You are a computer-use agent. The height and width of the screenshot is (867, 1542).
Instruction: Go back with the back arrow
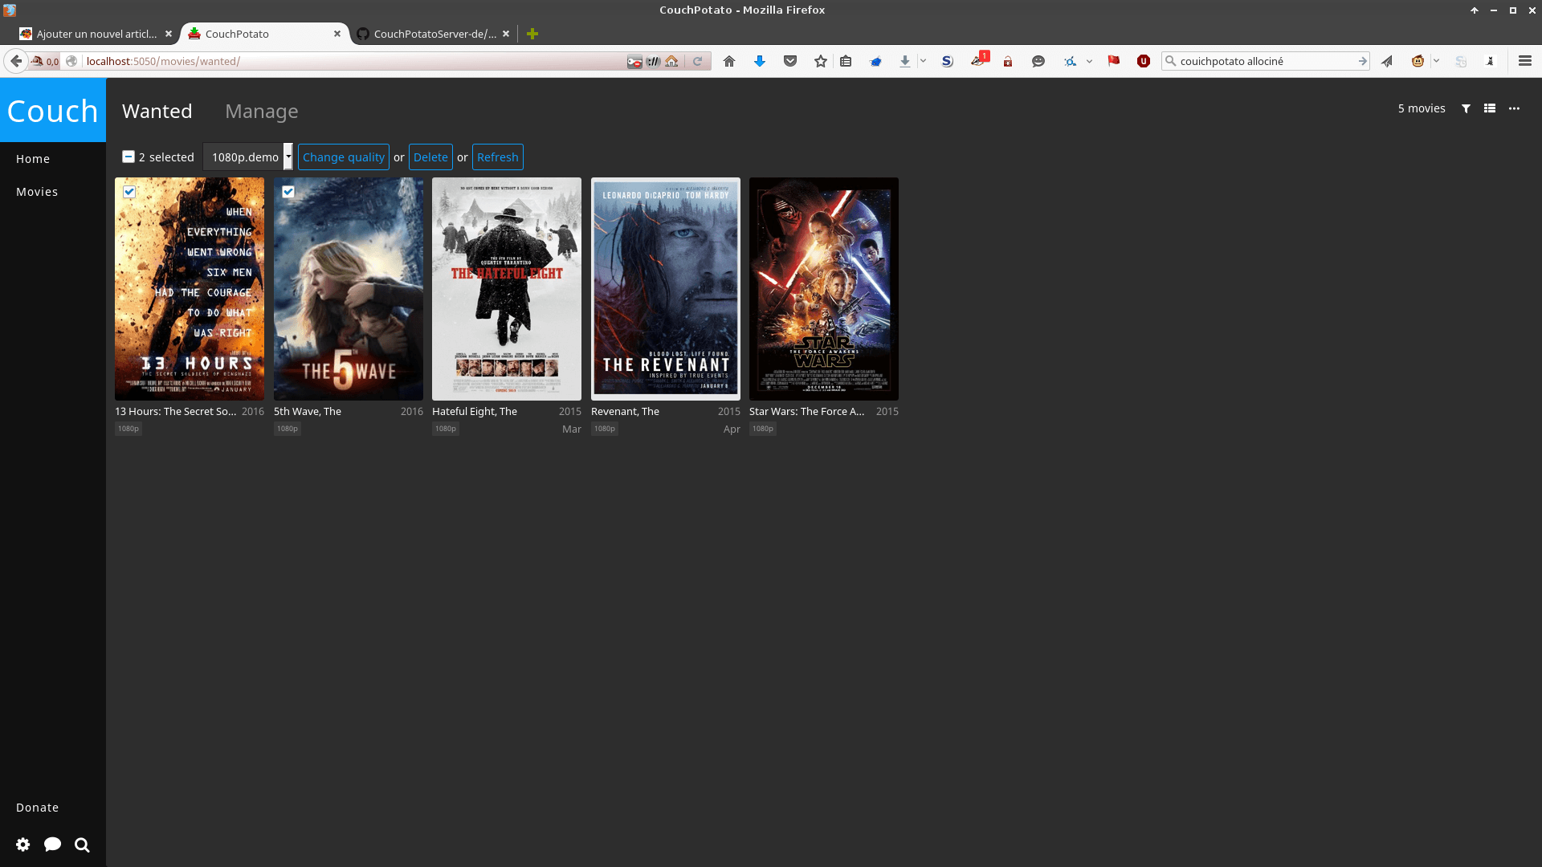coord(16,61)
